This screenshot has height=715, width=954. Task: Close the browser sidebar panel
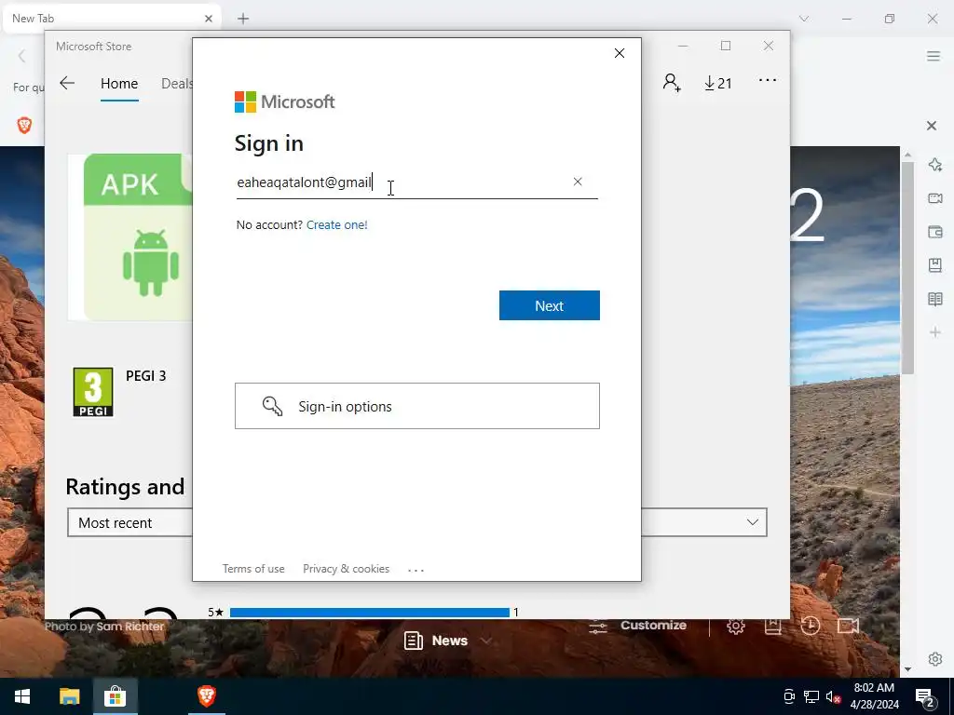(x=932, y=126)
